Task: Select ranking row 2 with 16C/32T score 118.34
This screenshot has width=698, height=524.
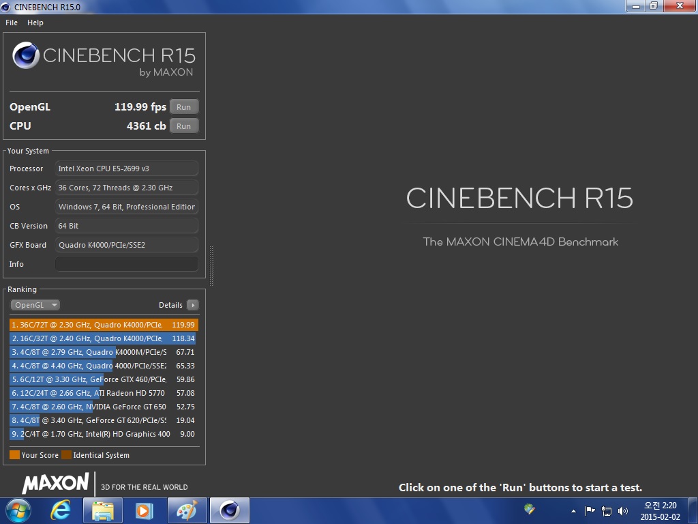Action: click(104, 338)
